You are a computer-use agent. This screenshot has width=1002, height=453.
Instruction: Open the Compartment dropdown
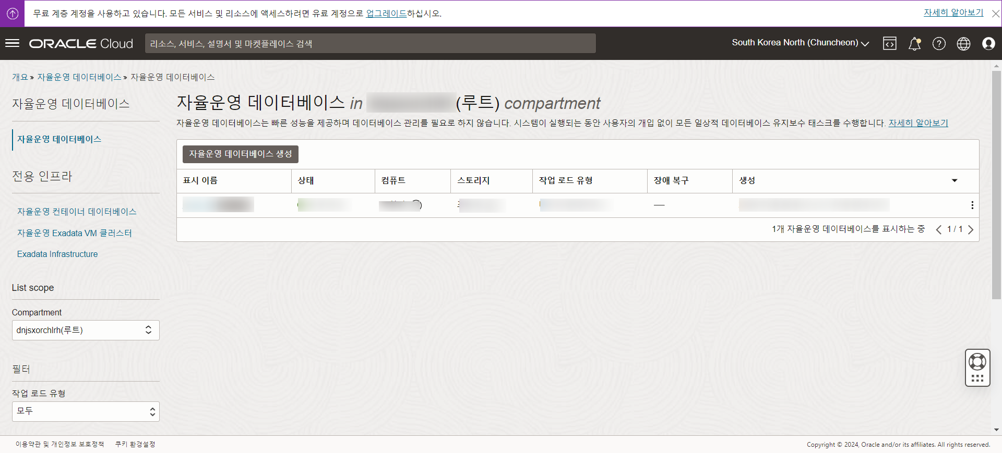[x=86, y=330]
